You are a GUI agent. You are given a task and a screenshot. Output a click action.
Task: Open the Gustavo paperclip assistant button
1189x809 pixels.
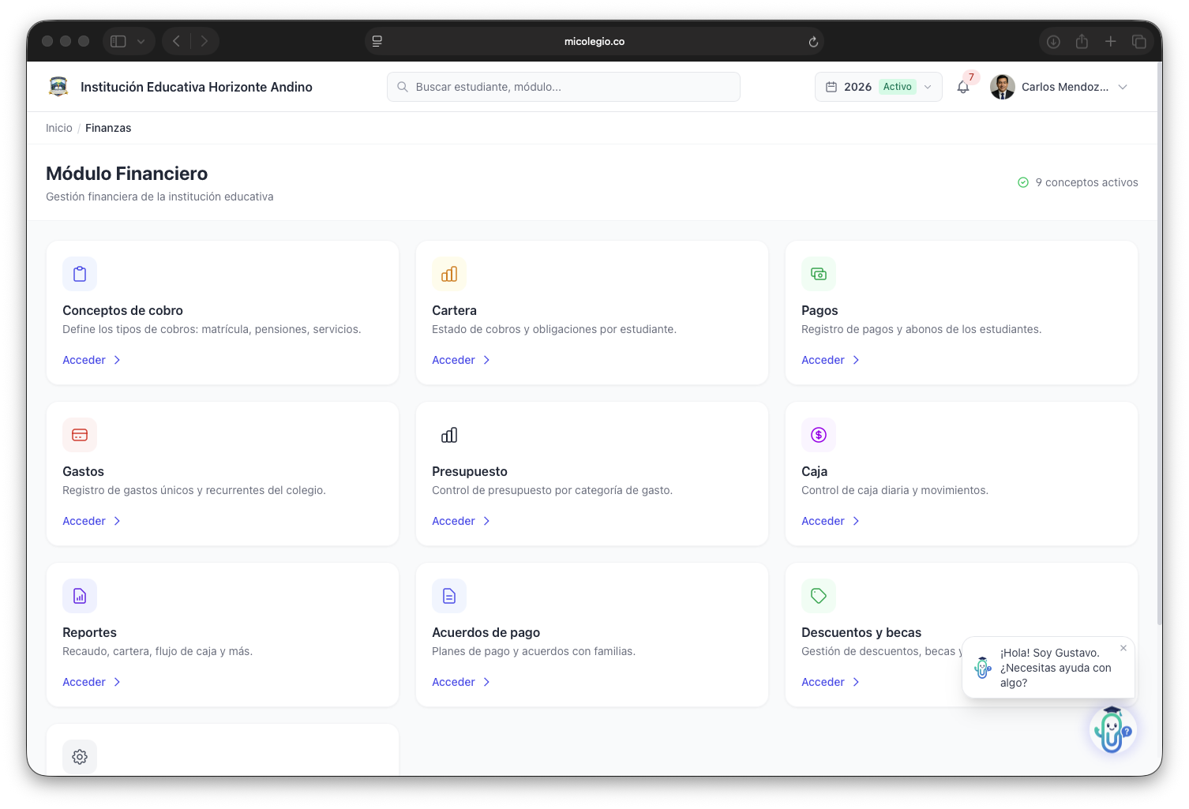pyautogui.click(x=1112, y=730)
